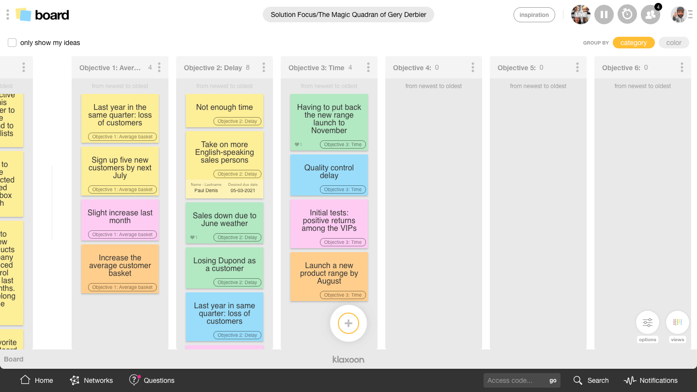Click the LIVE session avatar icon
Image resolution: width=697 pixels, height=392 pixels.
[x=580, y=15]
